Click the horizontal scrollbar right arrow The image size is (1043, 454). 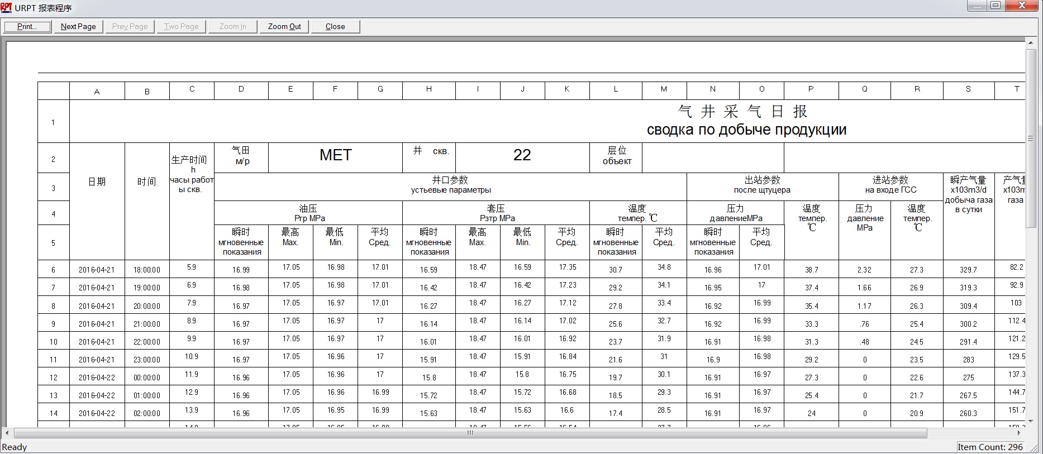pos(1019,433)
